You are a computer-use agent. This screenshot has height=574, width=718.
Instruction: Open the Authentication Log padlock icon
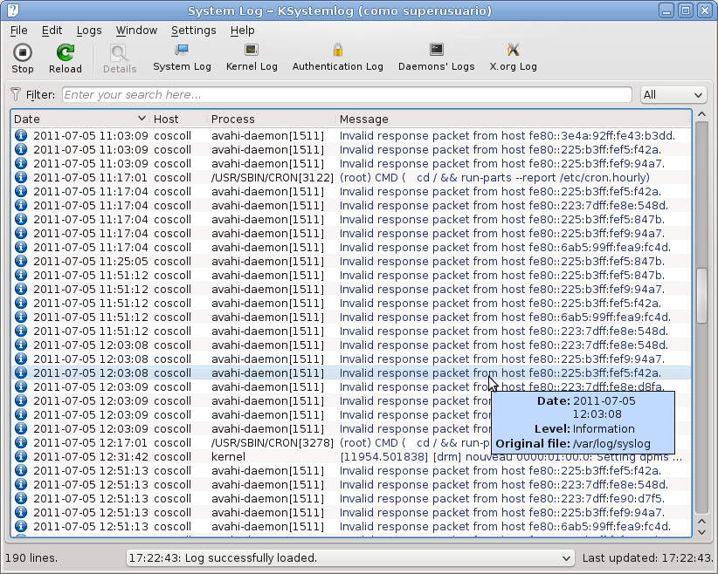coord(337,51)
